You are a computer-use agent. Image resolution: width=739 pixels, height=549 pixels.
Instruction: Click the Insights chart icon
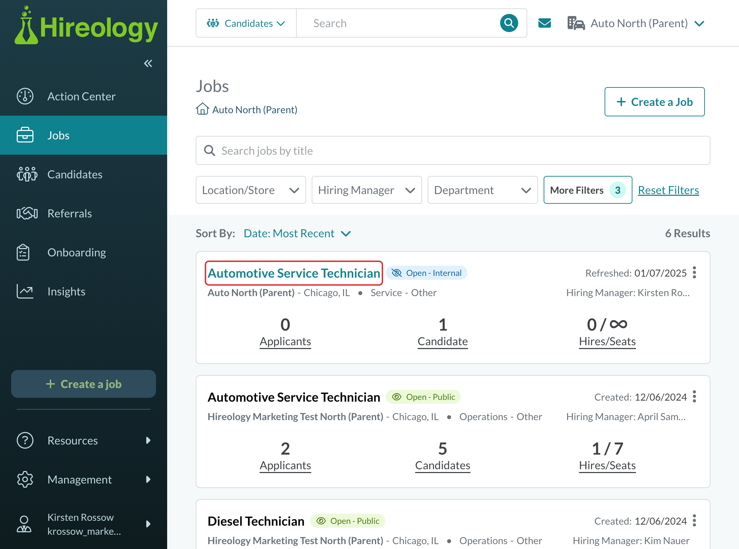[x=25, y=291]
